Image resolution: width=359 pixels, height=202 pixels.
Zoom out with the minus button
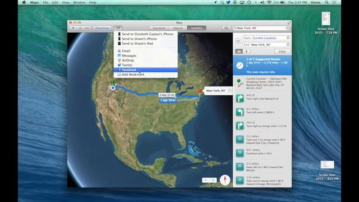tap(206, 180)
